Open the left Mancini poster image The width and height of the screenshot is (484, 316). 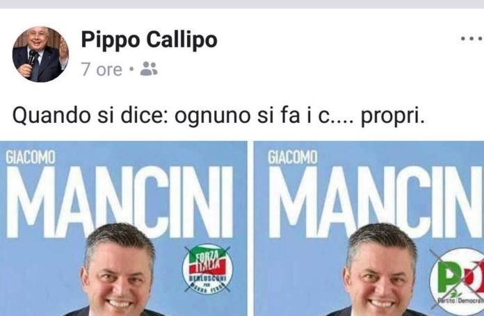point(124,228)
